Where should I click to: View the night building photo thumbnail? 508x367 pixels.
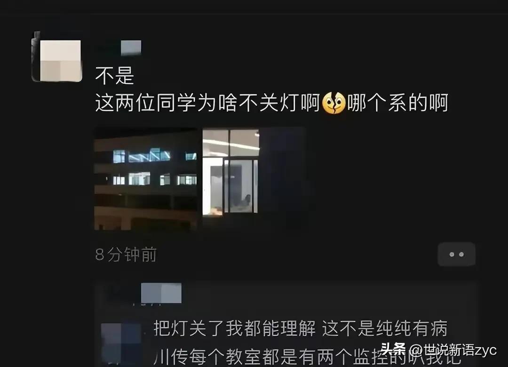coord(145,179)
